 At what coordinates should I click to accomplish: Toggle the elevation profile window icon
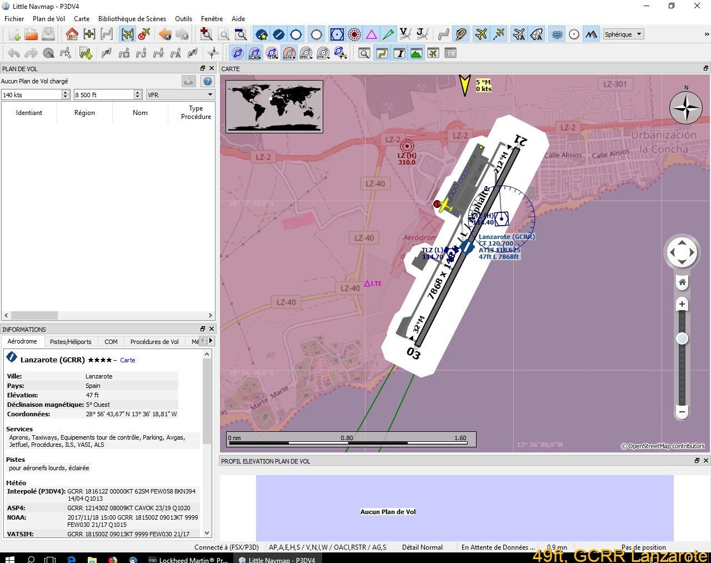pyautogui.click(x=416, y=53)
